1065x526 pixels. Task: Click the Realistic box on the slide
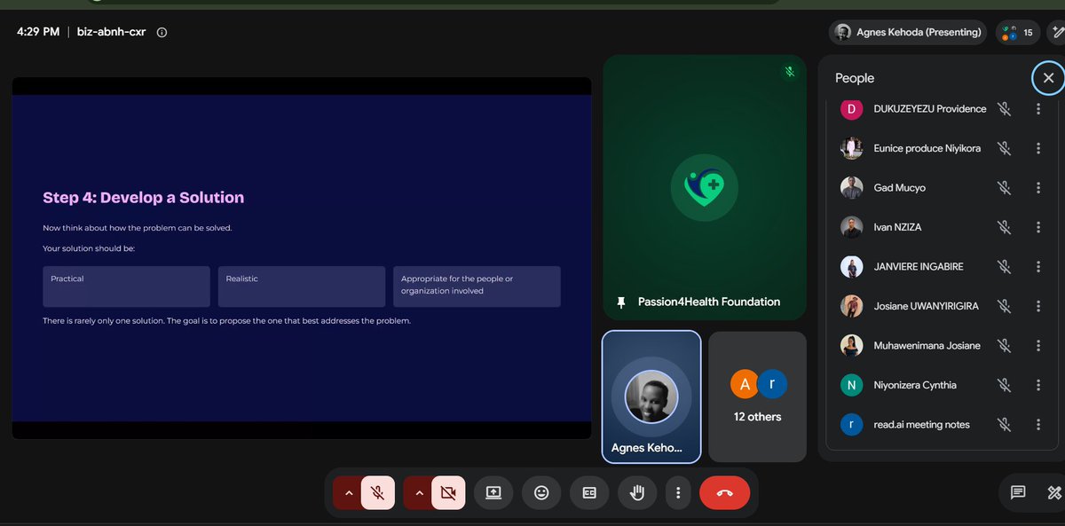[302, 287]
